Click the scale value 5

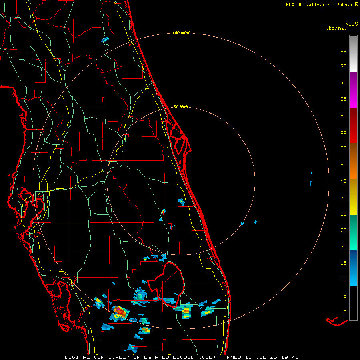(345, 296)
